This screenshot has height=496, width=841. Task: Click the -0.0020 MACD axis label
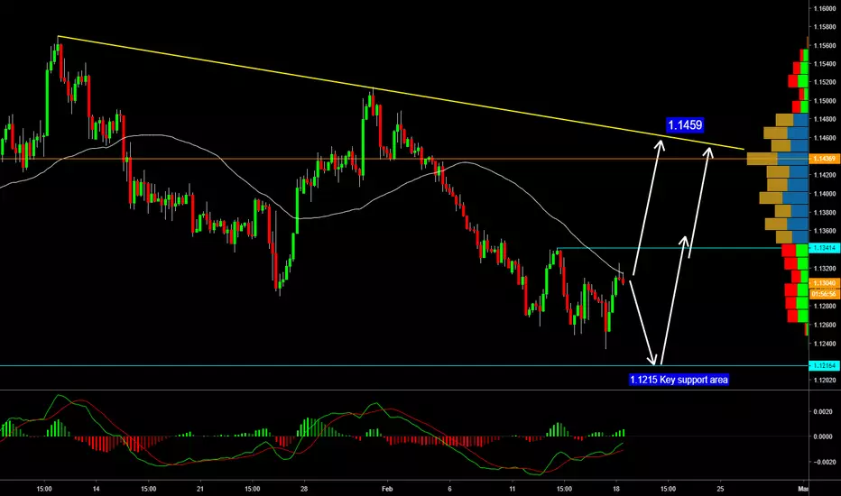pos(822,462)
